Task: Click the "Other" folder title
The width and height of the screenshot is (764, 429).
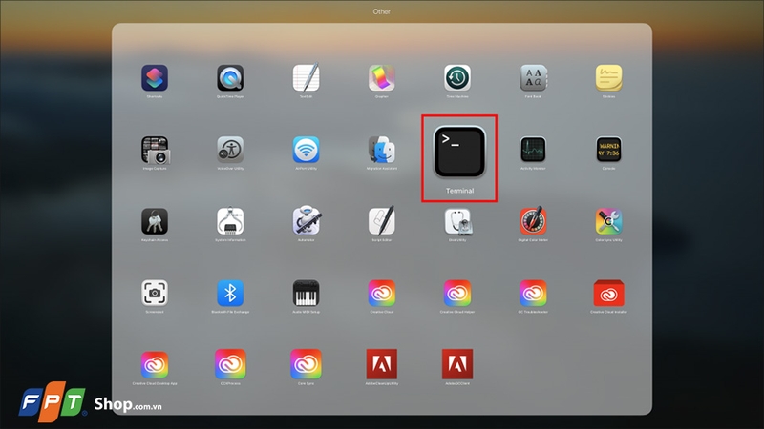Action: point(381,11)
